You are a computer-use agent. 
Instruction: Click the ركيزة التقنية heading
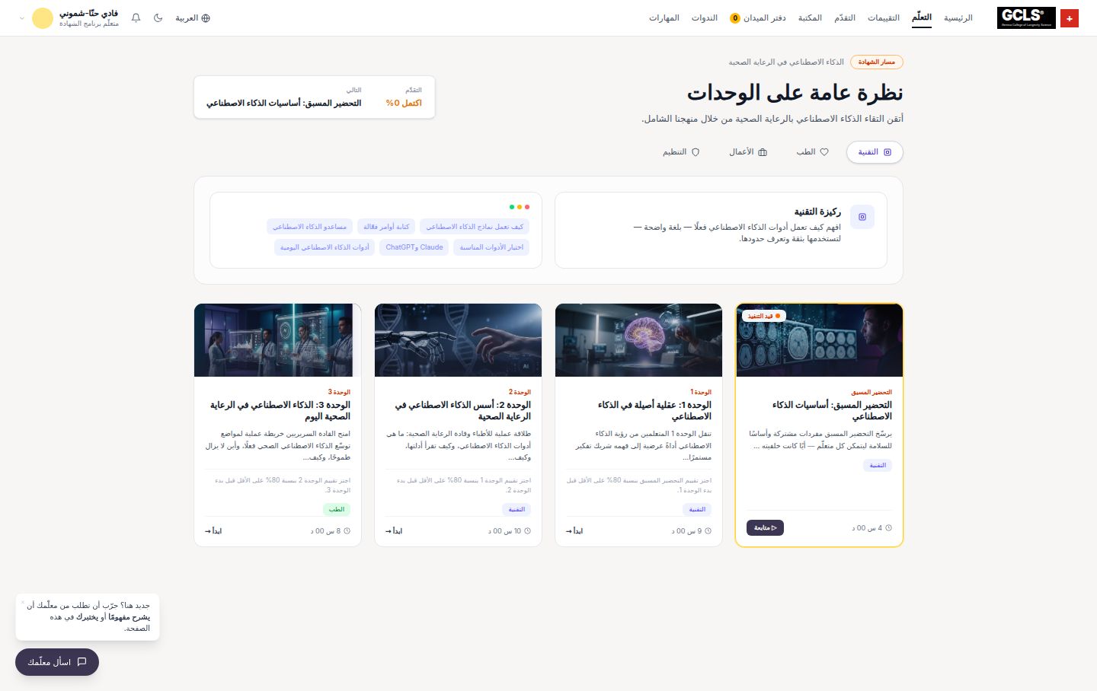(x=817, y=212)
